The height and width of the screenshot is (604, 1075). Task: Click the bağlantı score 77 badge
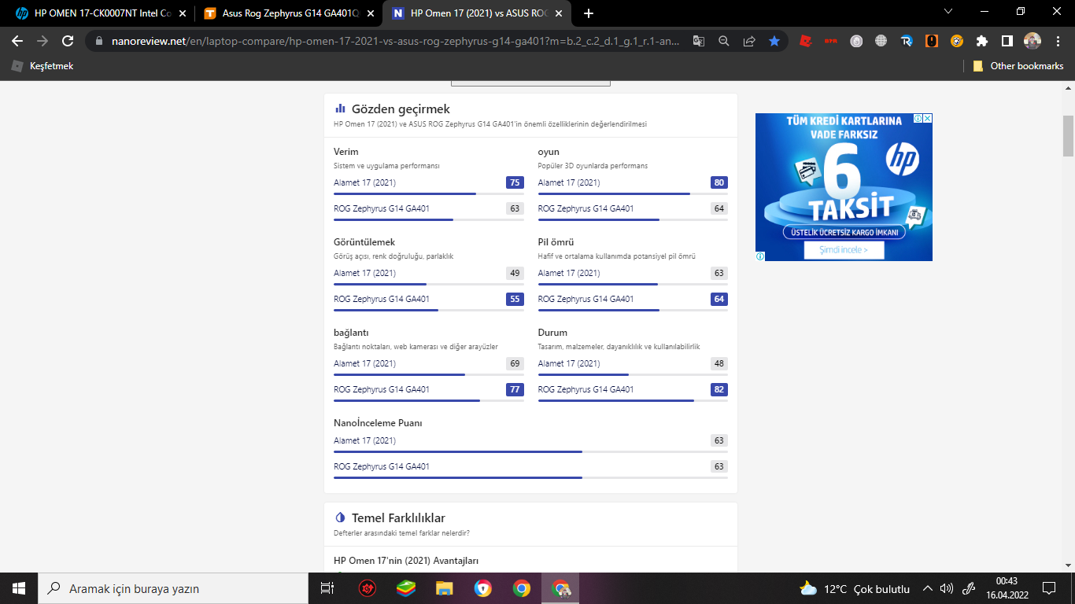515,389
